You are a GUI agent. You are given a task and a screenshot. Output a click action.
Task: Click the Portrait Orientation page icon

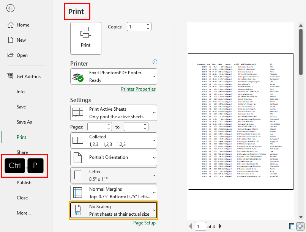tap(78, 158)
